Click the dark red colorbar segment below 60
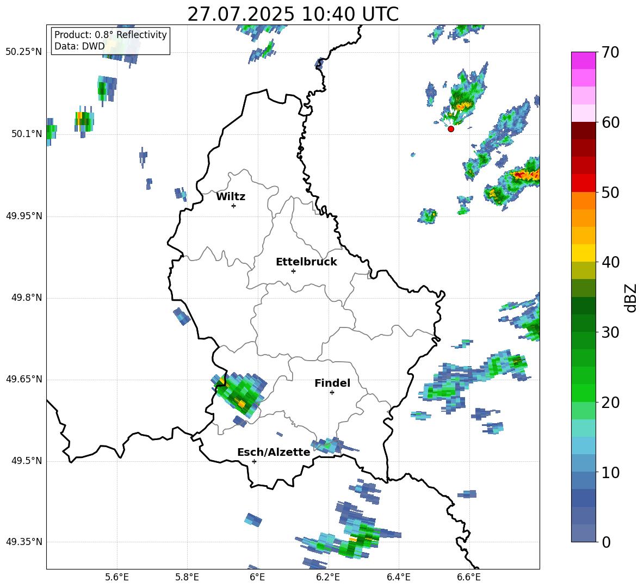The height and width of the screenshot is (588, 644). (583, 131)
